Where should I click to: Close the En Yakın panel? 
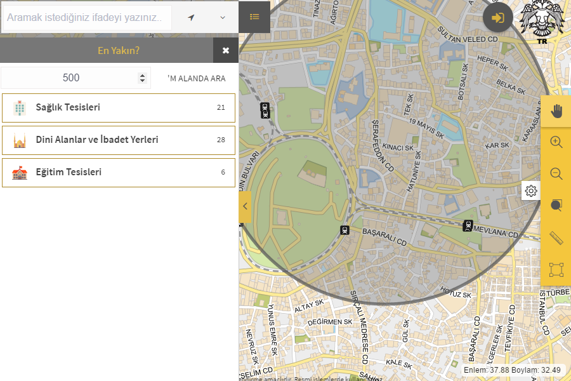coord(226,50)
